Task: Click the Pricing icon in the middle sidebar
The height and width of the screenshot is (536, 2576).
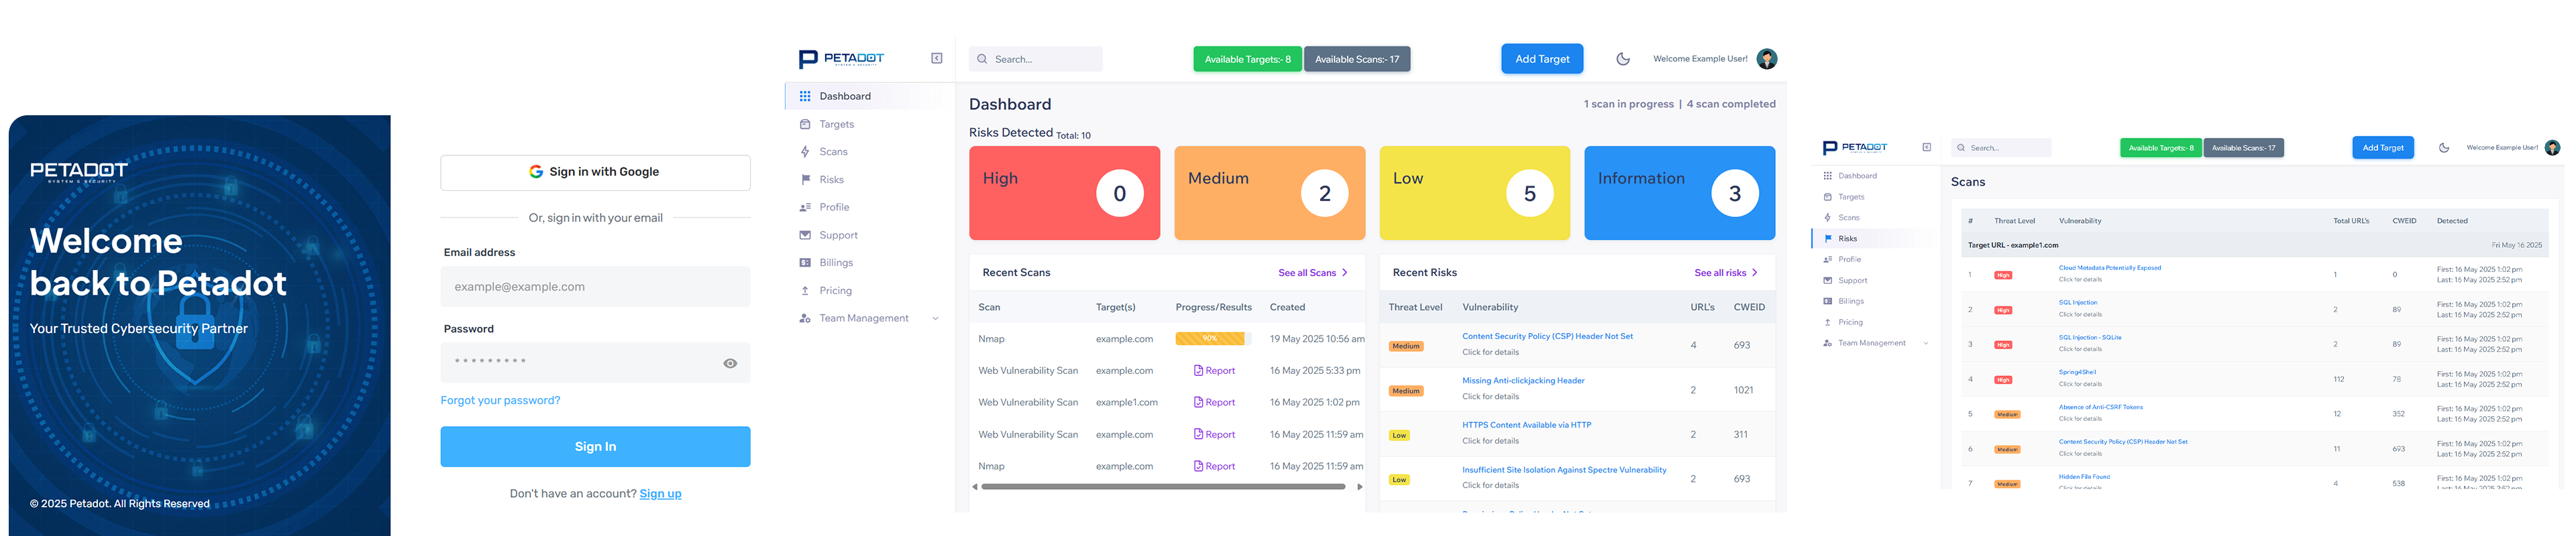Action: (x=805, y=291)
